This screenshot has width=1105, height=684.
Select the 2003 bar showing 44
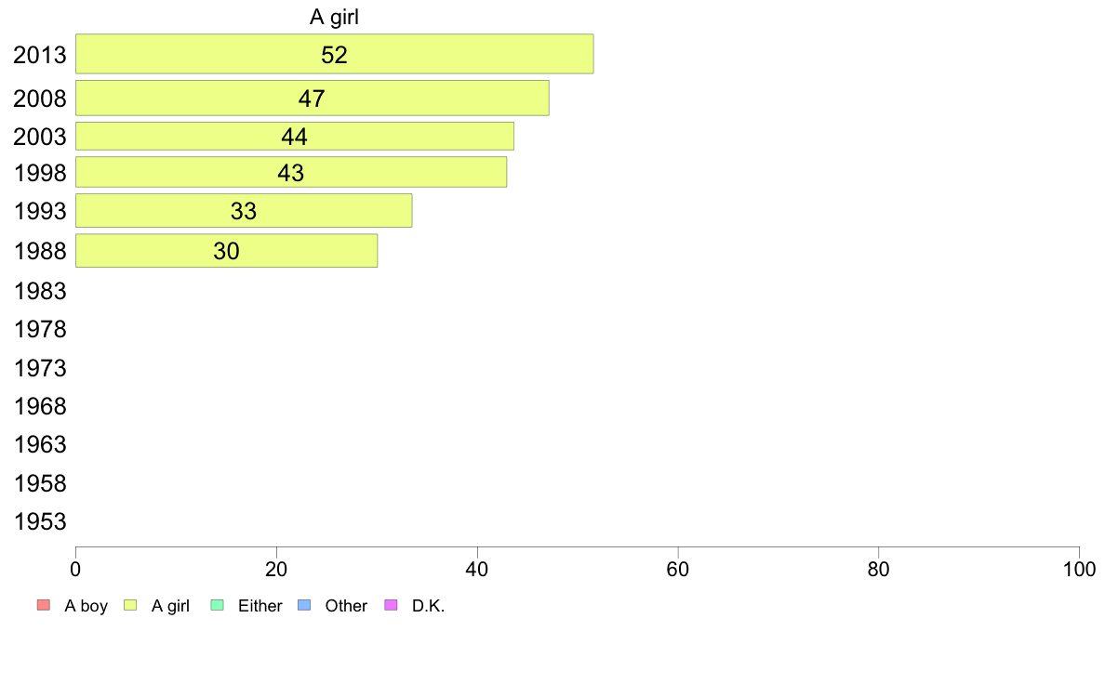(295, 136)
